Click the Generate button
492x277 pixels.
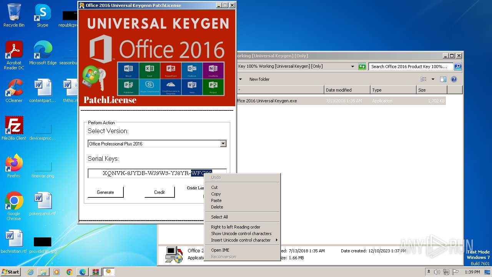click(105, 192)
